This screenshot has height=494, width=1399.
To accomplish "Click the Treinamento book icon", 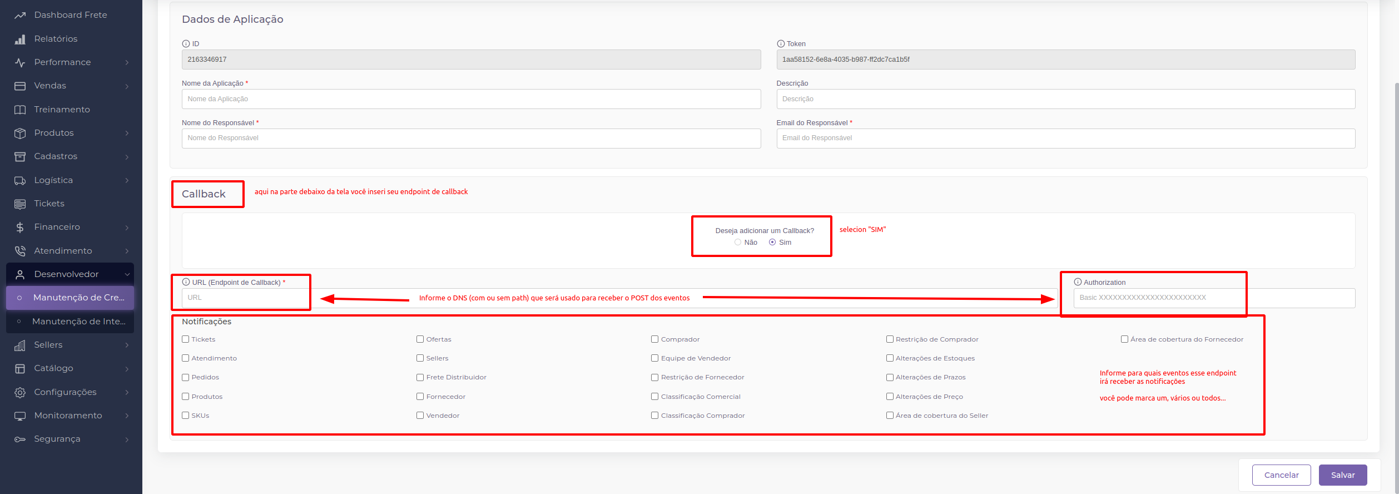I will click(20, 110).
